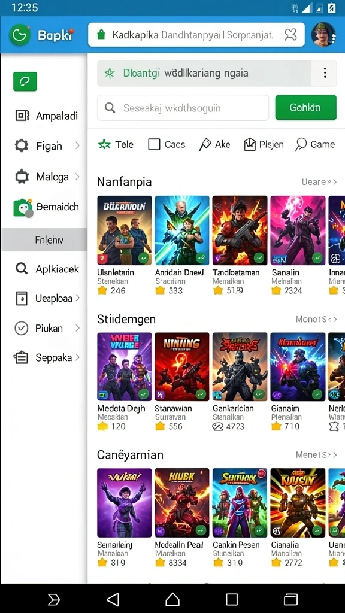The image size is (345, 613).
Task: Tap the puzzle icon in address bar
Action: pyautogui.click(x=290, y=35)
